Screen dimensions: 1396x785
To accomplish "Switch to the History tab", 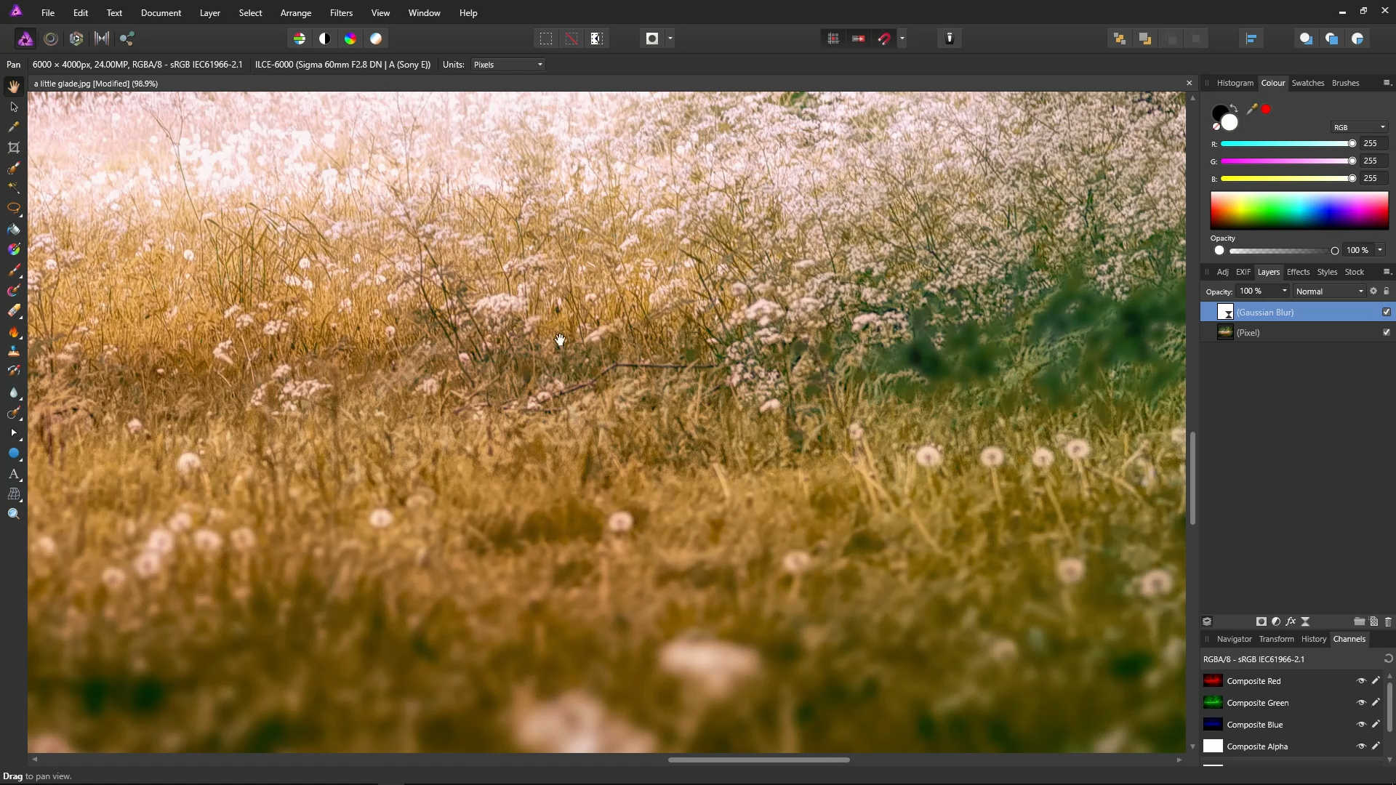I will pos(1313,639).
